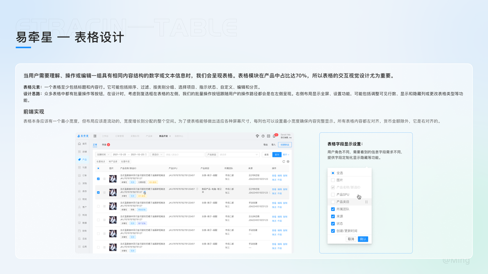Viewport: 488px width, 274px height.
Task: Click the blue 查询 button
Action: [x=277, y=154]
